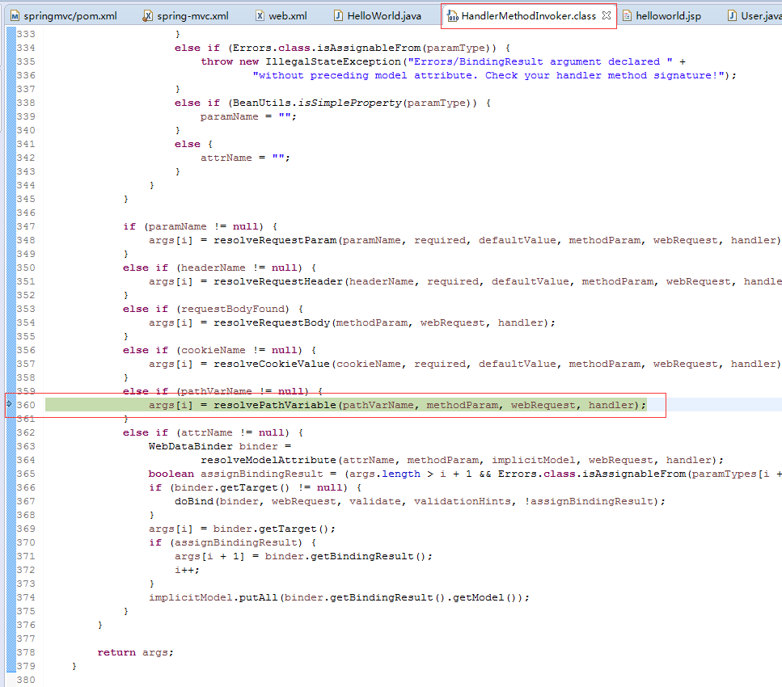Click "return args;" statement
Screen dimensions: 782x687
point(135,652)
